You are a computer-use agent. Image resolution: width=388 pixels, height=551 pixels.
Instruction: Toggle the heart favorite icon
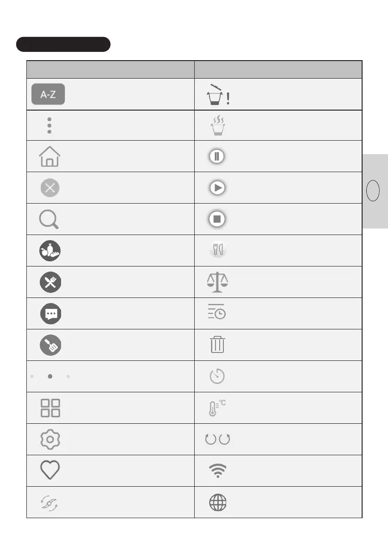pos(50,471)
